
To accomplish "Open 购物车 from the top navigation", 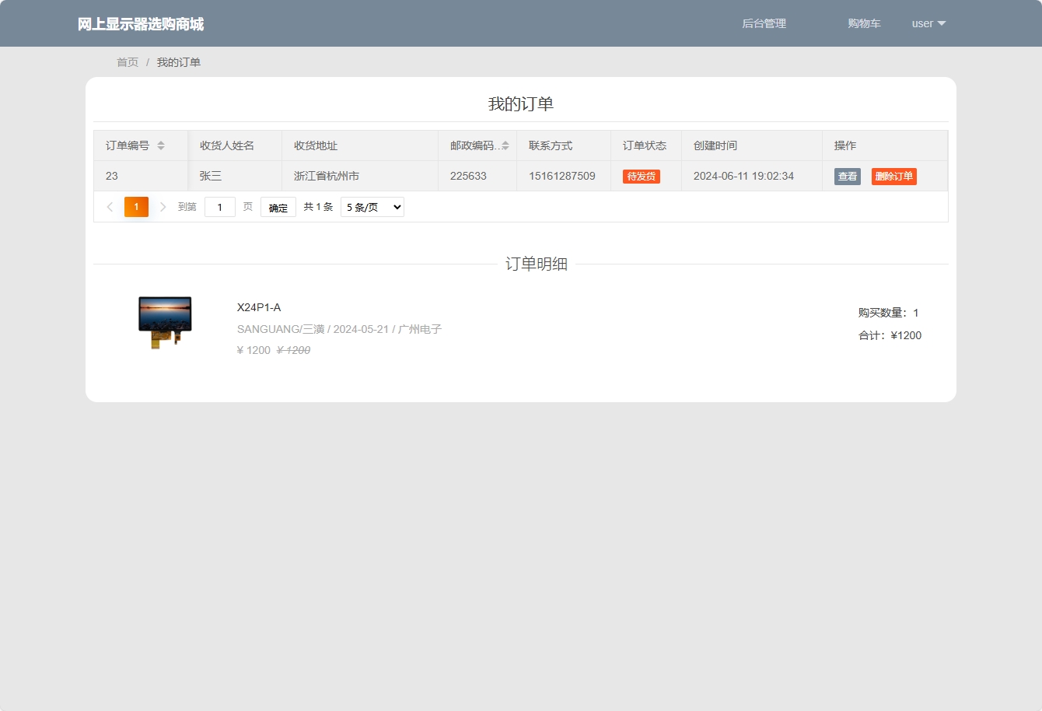I will [x=863, y=23].
